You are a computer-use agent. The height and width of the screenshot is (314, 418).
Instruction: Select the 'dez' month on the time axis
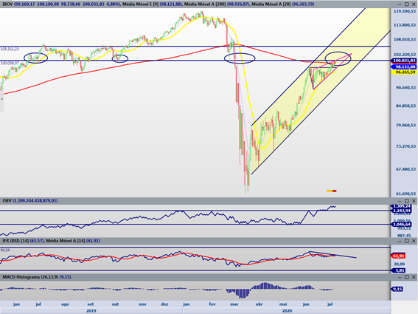tap(164, 304)
